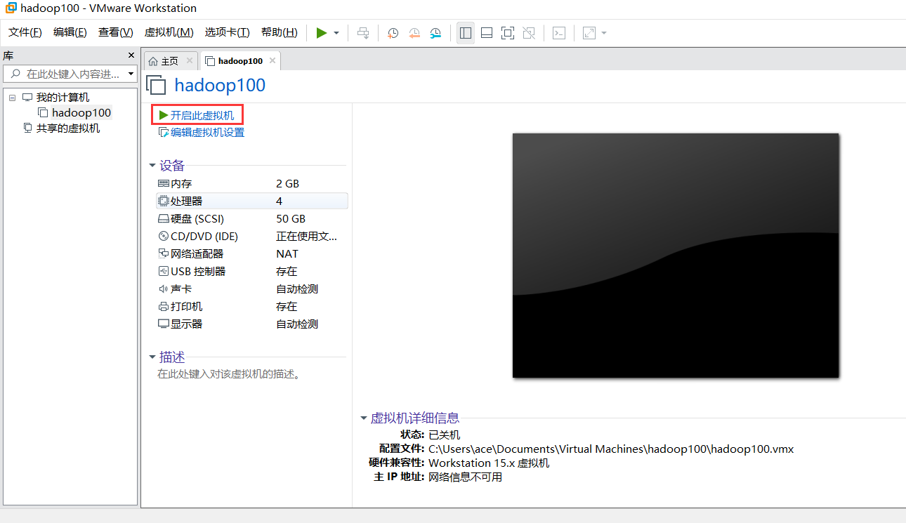The width and height of the screenshot is (906, 523).
Task: Open the snapshot manager wrench icon
Action: click(436, 33)
